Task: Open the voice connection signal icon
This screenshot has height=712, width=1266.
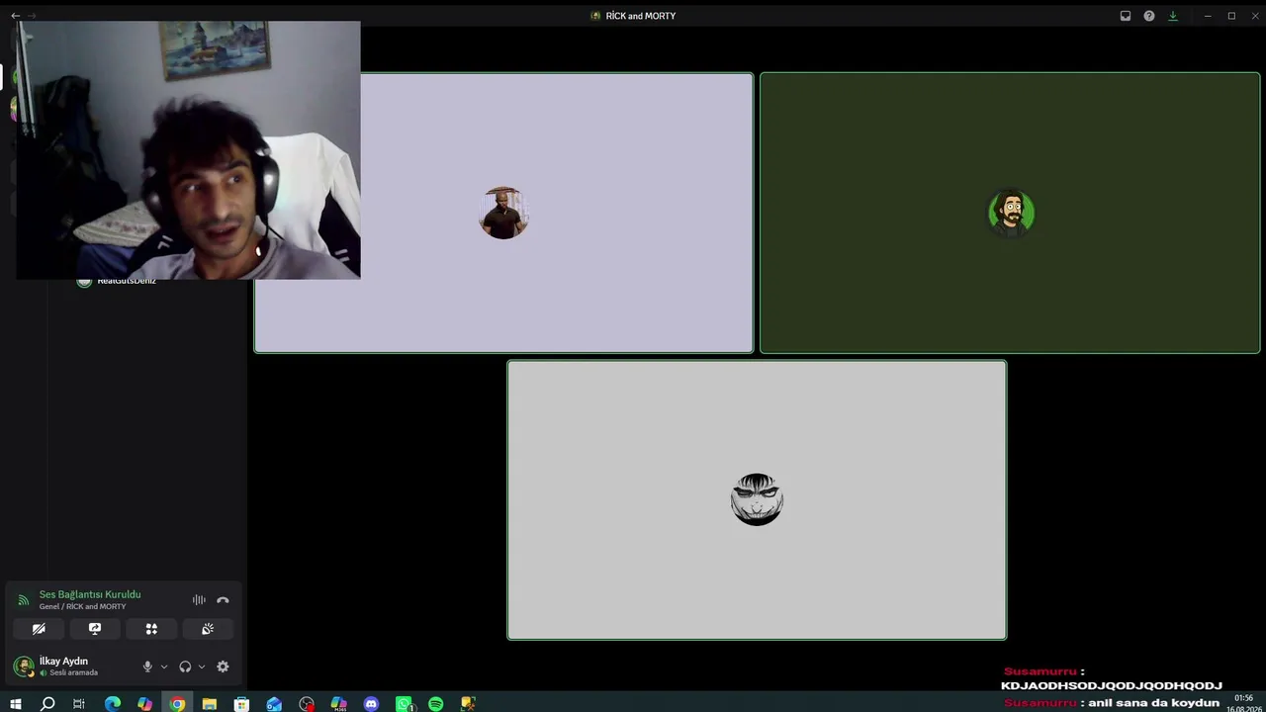Action: pyautogui.click(x=24, y=600)
